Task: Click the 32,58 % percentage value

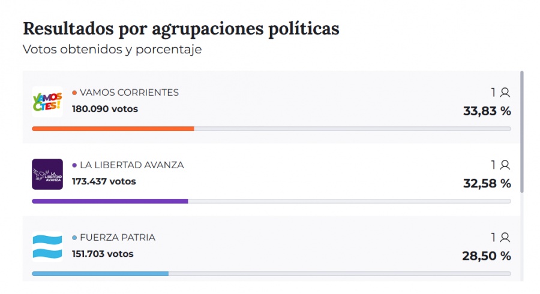Action: (487, 183)
